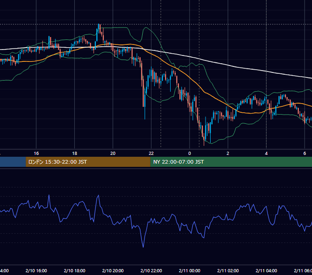This screenshot has height=275, width=312.
Task: Select the ロンドン 15:30-22:00 JST session bar
Action: 88,162
